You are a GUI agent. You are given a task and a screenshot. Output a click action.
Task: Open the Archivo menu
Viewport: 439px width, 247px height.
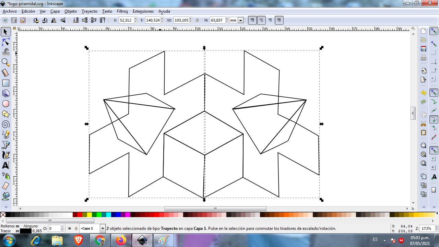click(10, 11)
